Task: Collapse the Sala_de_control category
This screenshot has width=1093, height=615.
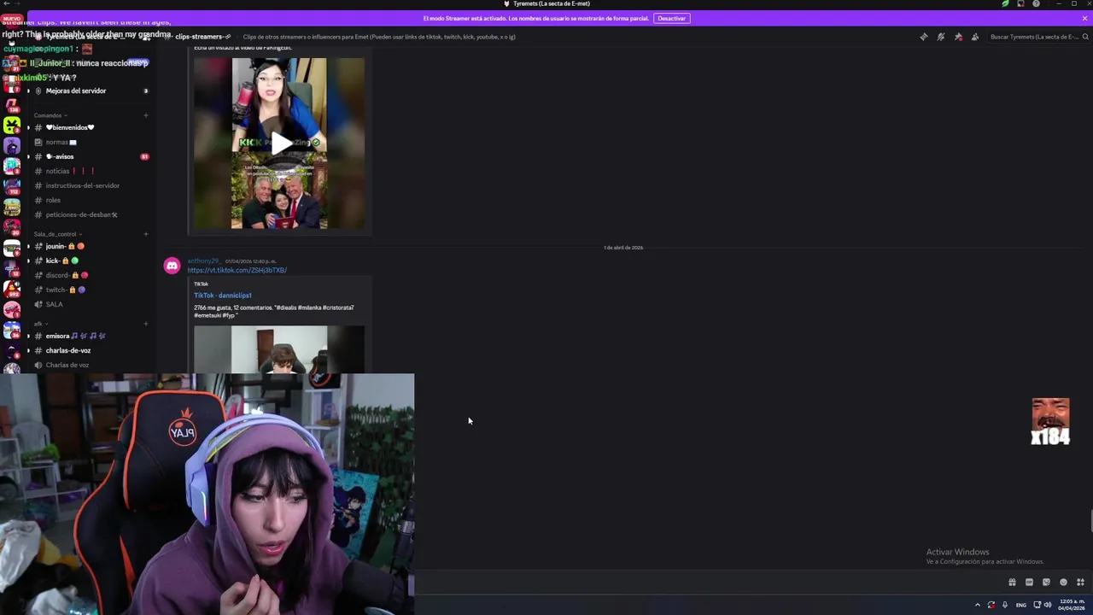Action: 57,234
